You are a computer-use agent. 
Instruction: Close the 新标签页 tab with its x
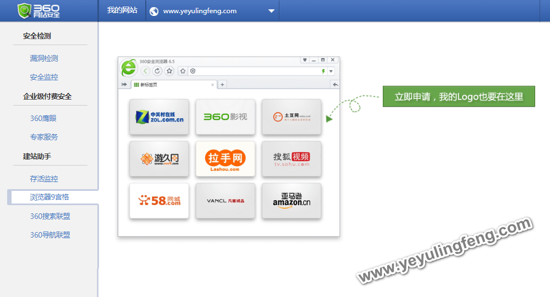pyautogui.click(x=212, y=85)
